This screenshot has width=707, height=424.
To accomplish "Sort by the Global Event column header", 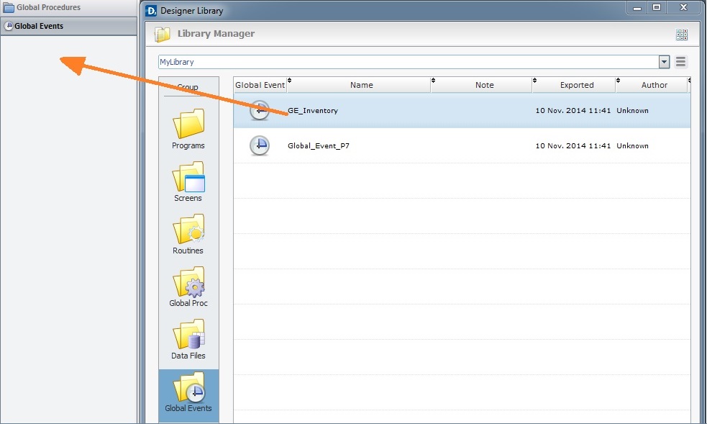I will (x=260, y=85).
